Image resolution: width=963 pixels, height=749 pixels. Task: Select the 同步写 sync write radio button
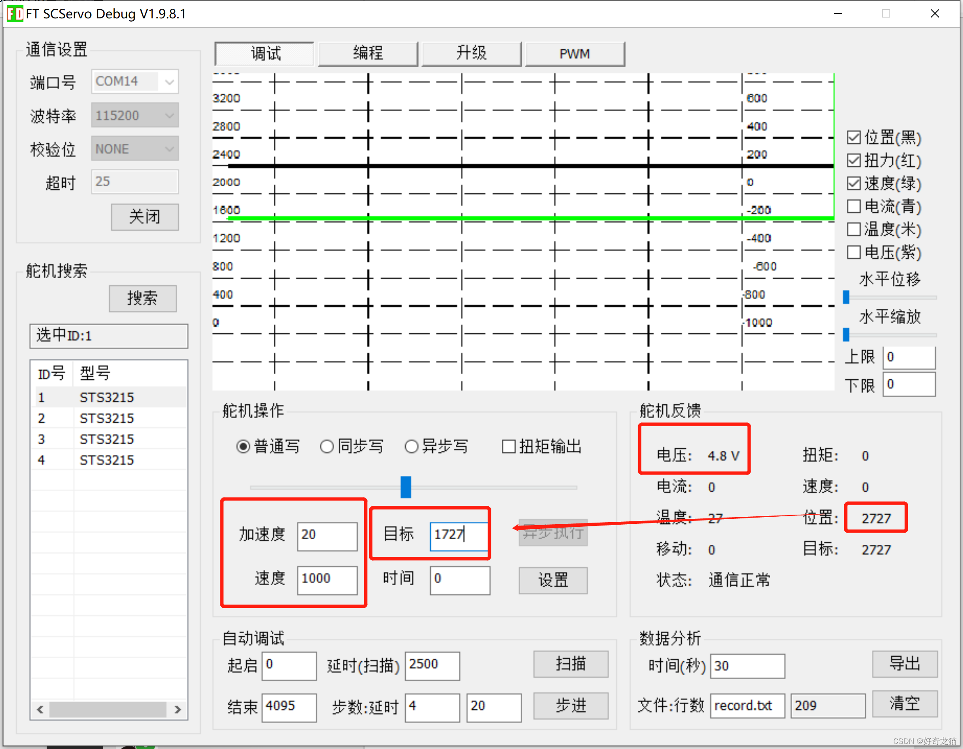(x=327, y=447)
